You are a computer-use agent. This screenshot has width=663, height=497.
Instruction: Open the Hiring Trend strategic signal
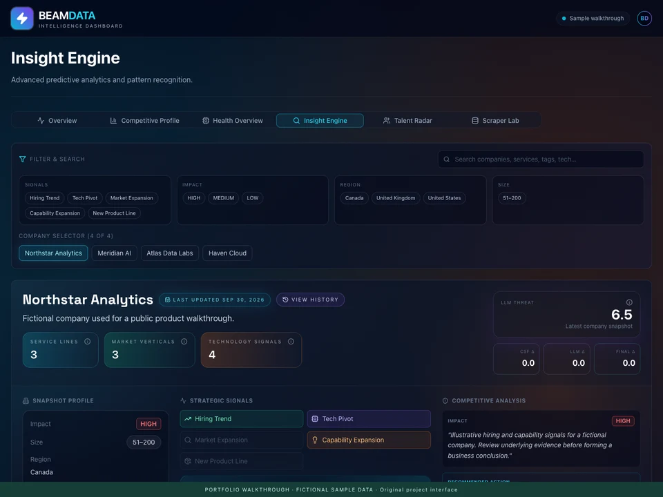click(x=242, y=419)
